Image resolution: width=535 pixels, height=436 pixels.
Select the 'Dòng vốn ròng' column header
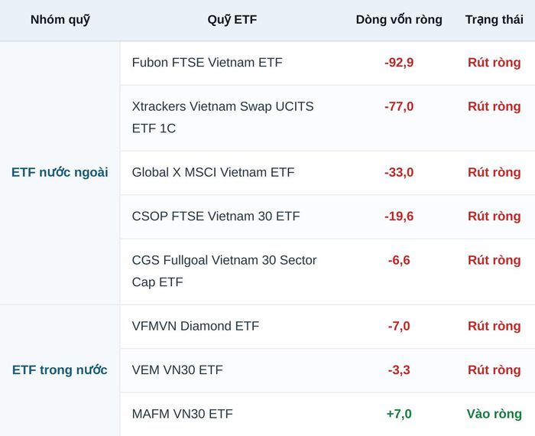click(x=399, y=20)
